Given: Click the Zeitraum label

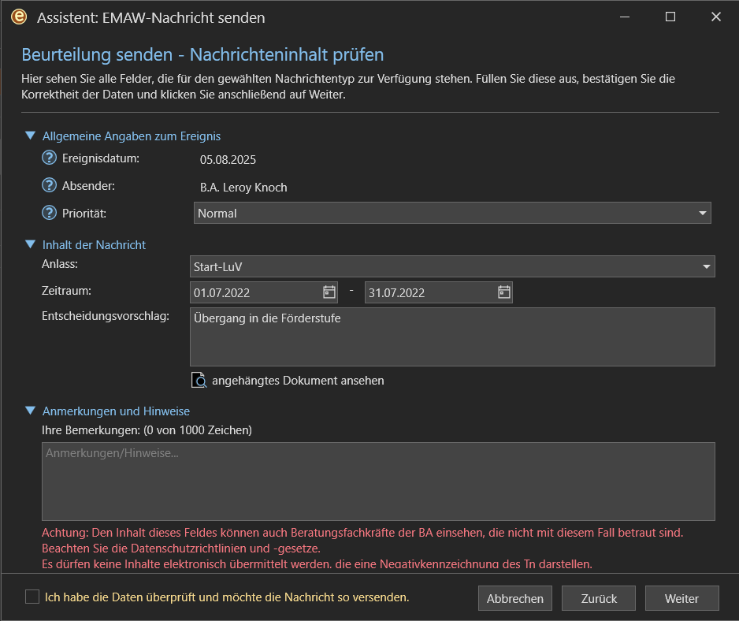Looking at the screenshot, I should [66, 291].
